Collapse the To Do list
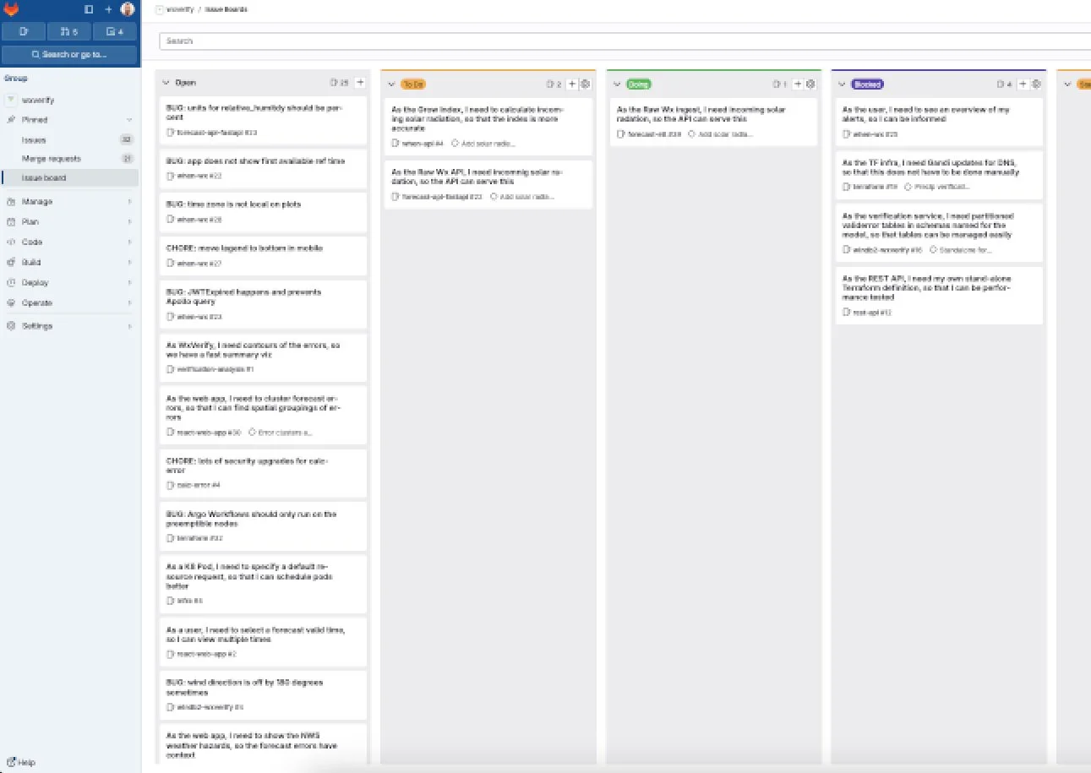 (391, 84)
